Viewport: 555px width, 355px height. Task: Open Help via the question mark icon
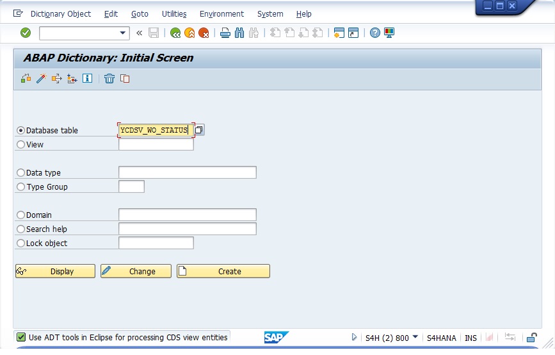pyautogui.click(x=375, y=33)
